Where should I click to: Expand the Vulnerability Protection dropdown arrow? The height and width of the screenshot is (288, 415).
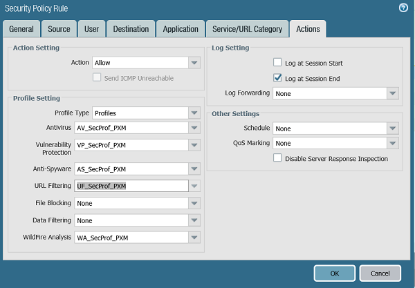tap(194, 145)
